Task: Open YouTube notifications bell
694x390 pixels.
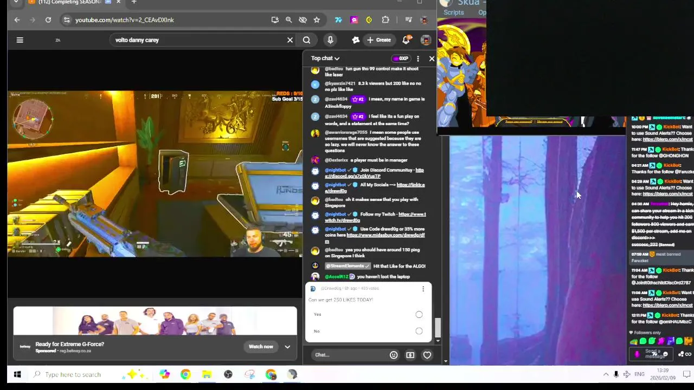Action: (406, 40)
